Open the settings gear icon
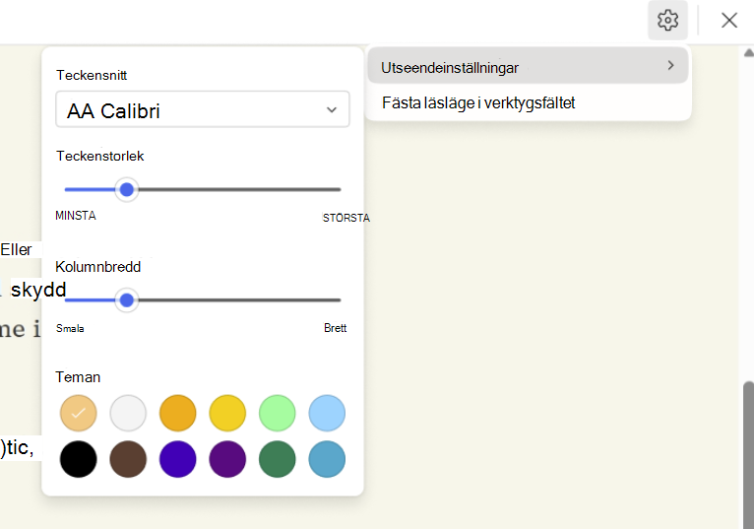Viewport: 754px width, 529px height. (x=667, y=21)
